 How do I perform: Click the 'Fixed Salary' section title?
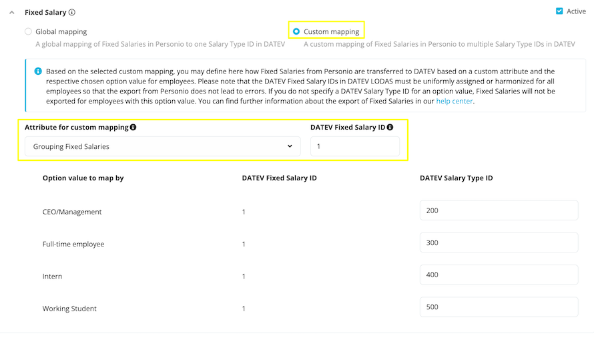coord(45,13)
